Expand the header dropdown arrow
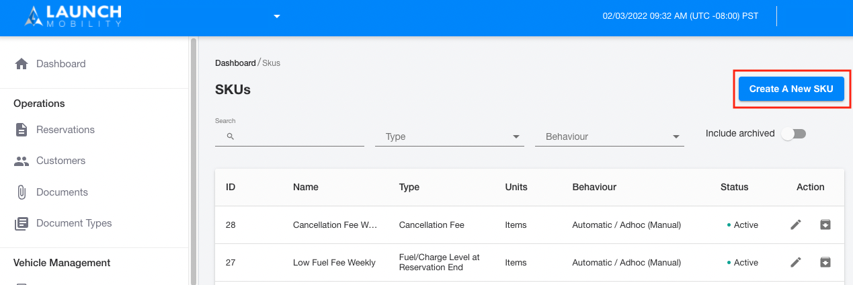The width and height of the screenshot is (853, 285). (277, 16)
